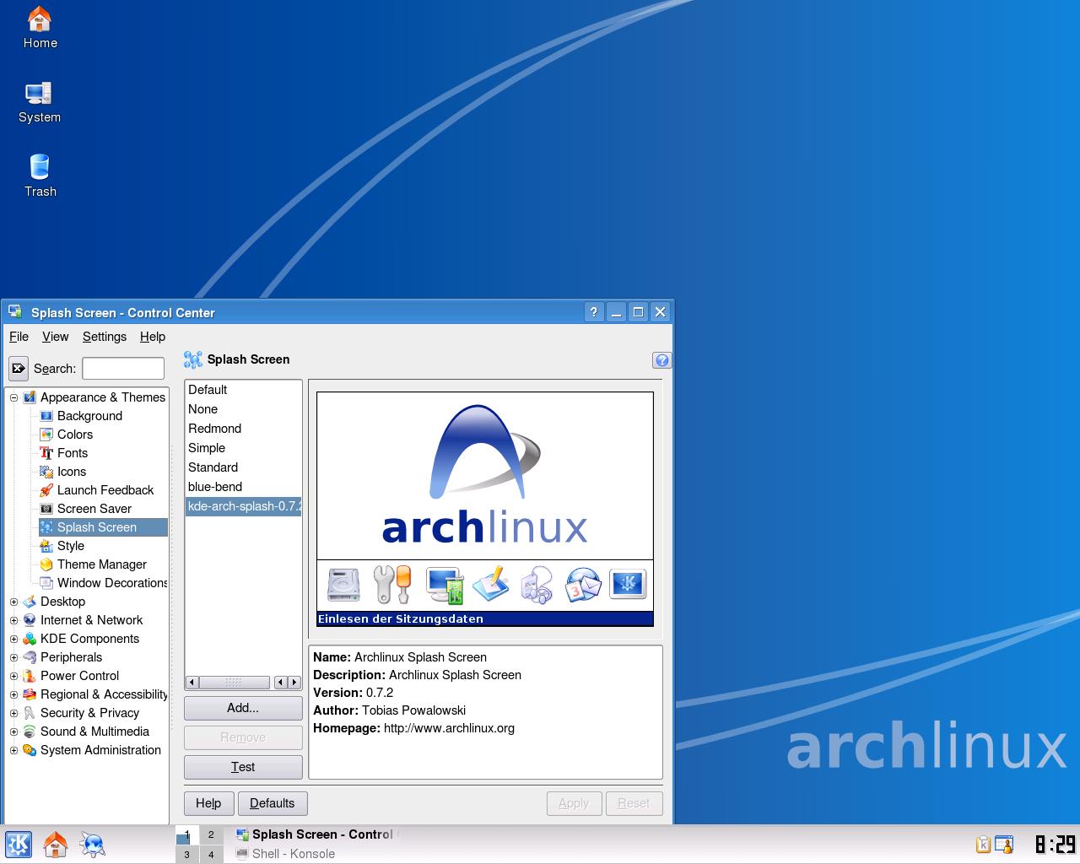
Task: Select the blue-bend splash theme
Action: point(243,487)
